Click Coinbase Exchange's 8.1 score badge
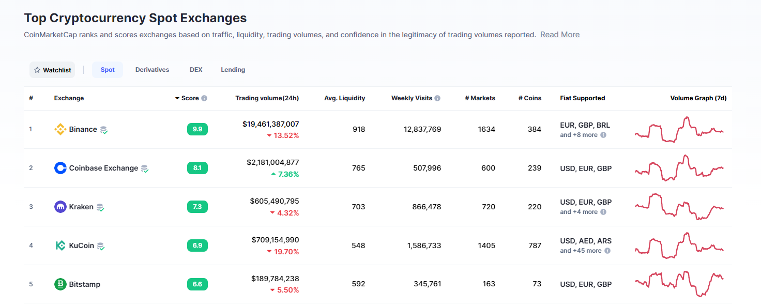 (x=197, y=168)
